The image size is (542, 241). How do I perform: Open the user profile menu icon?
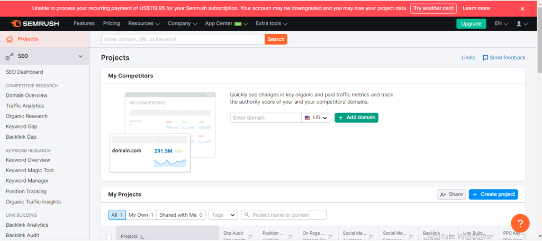tap(521, 24)
